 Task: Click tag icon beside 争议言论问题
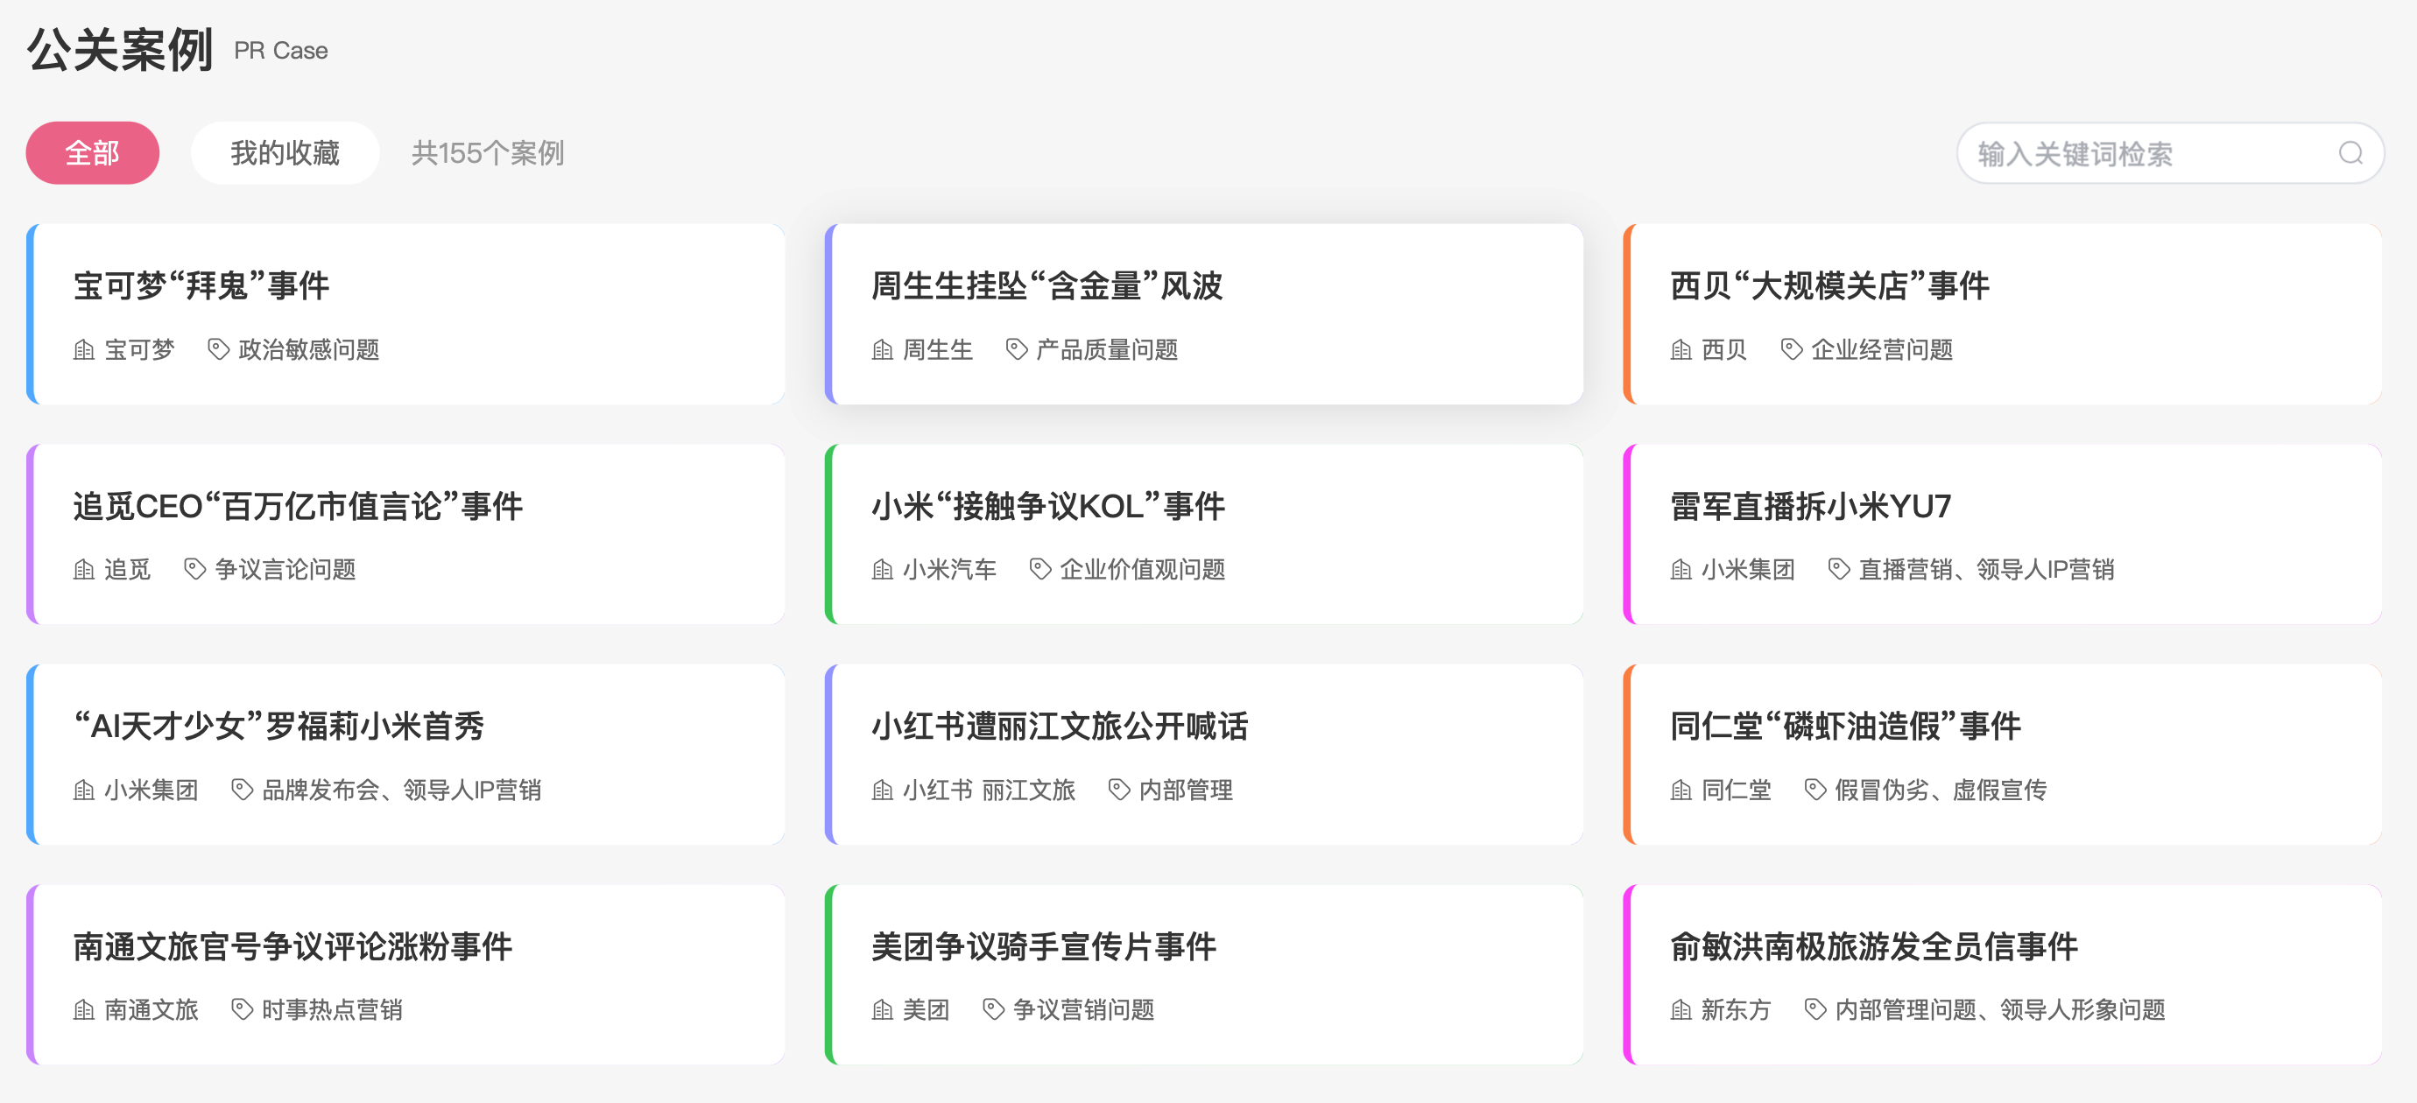pyautogui.click(x=194, y=569)
